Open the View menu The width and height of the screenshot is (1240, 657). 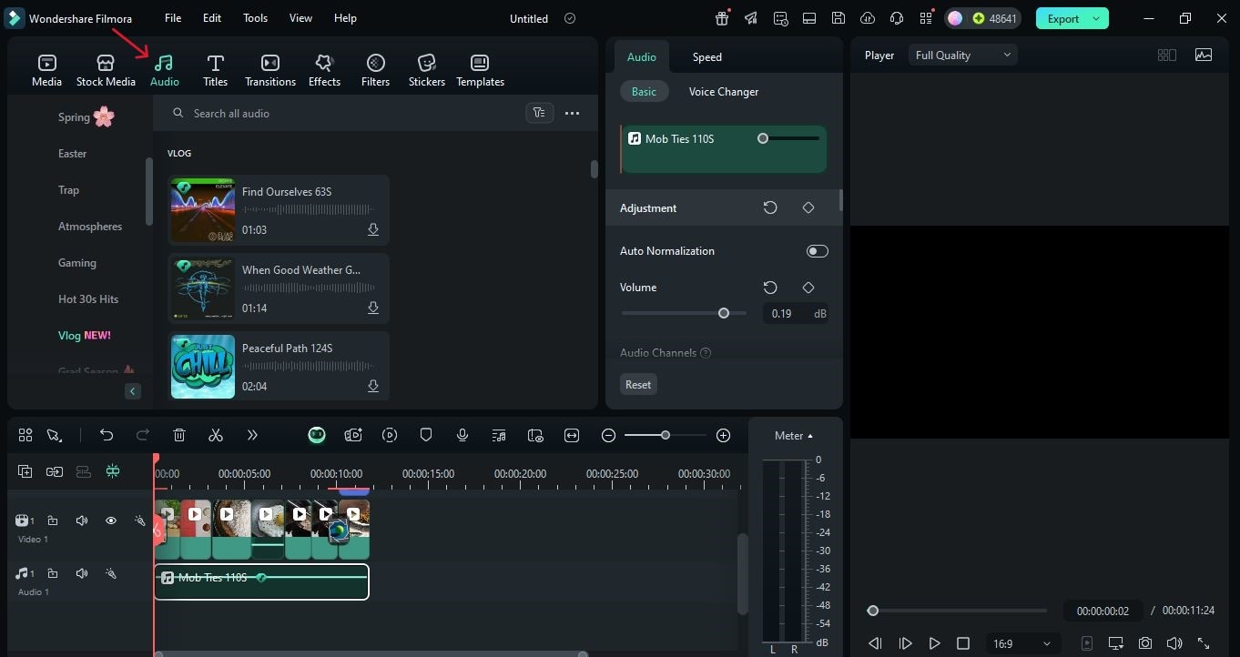[x=300, y=18]
